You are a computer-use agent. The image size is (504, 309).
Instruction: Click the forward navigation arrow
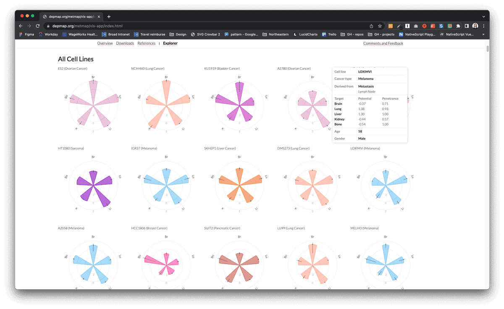tap(29, 26)
